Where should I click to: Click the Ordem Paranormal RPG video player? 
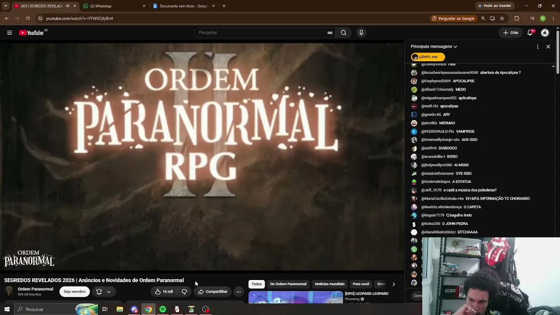202,156
